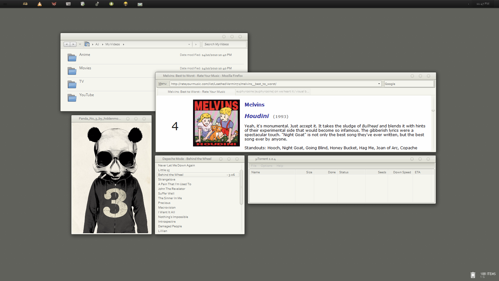Viewport: 499px width, 281px height.
Task: Go forward in My Videos explorer window
Action: [x=73, y=44]
